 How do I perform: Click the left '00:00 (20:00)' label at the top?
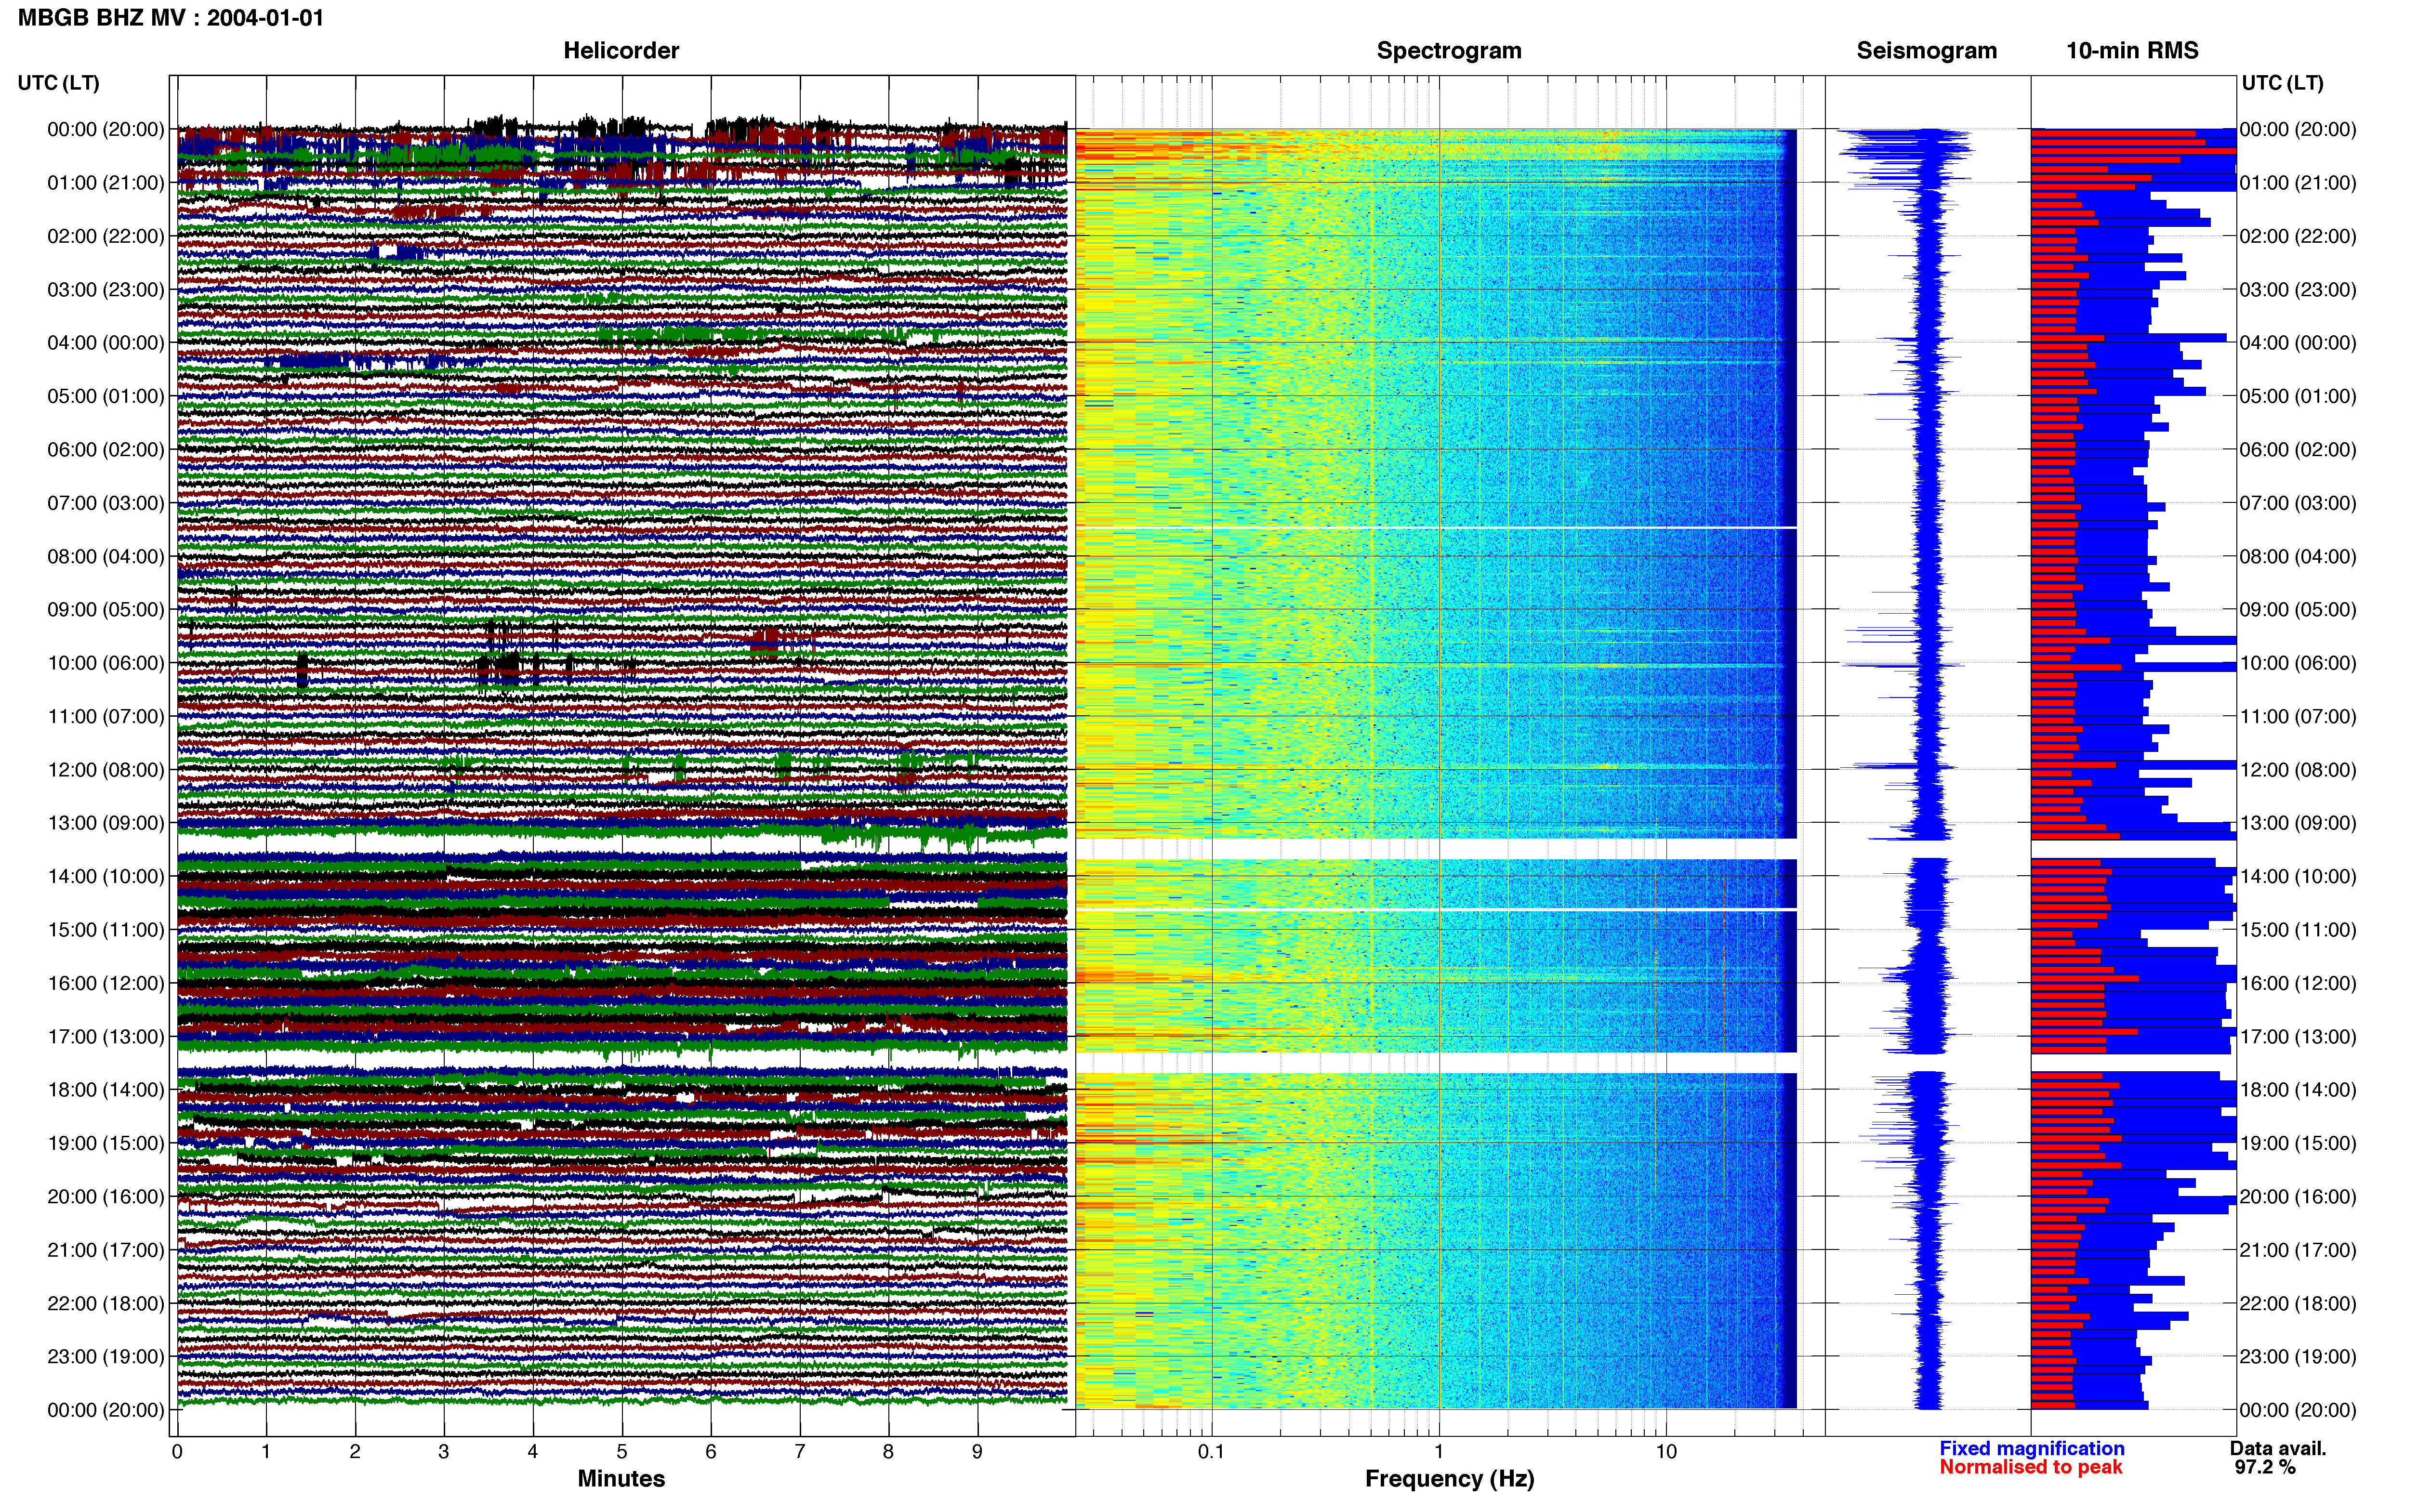(106, 129)
